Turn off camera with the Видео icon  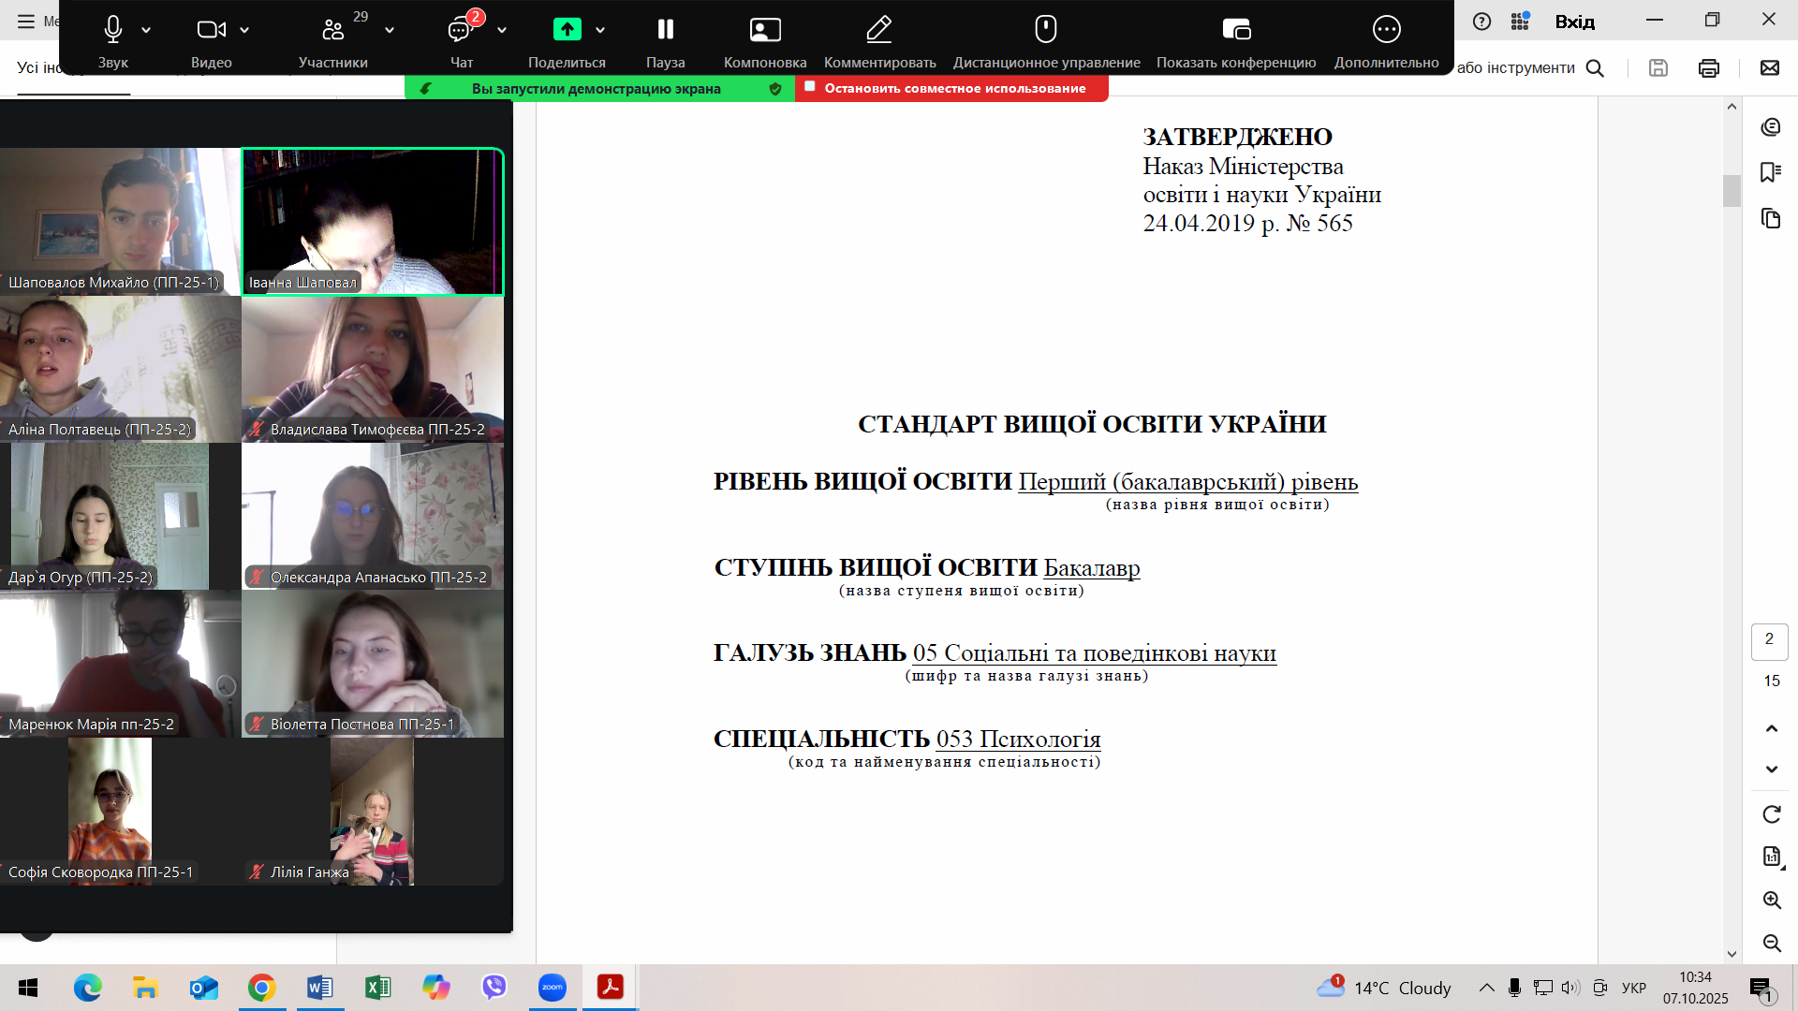point(210,30)
